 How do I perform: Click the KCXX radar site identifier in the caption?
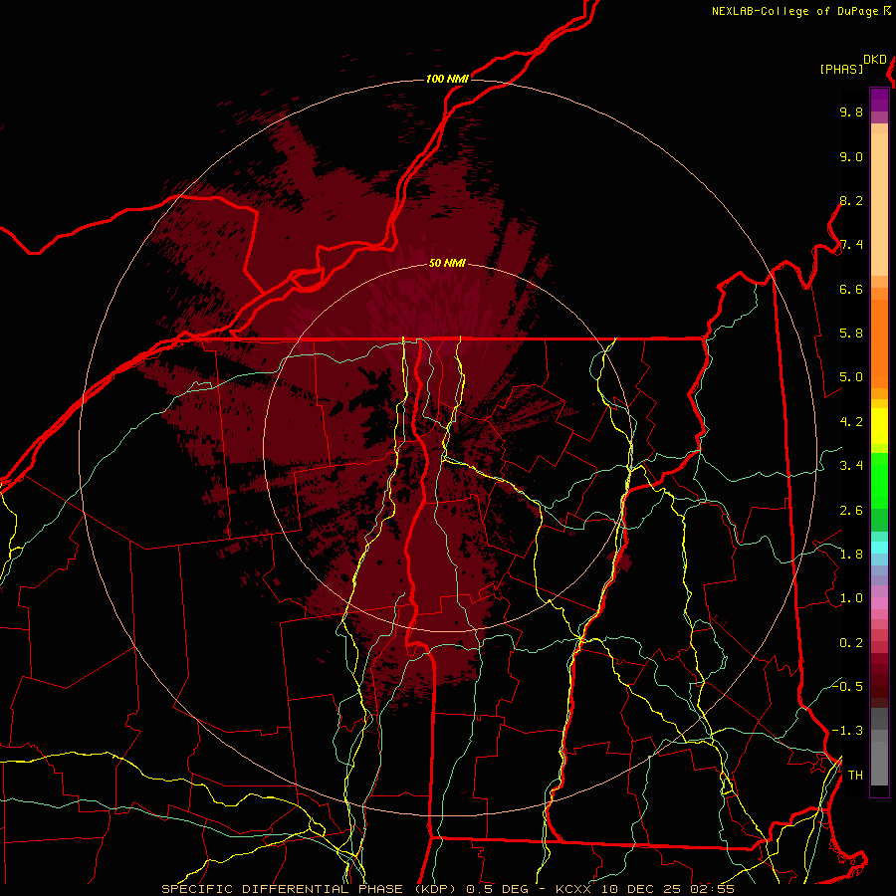coord(572,890)
